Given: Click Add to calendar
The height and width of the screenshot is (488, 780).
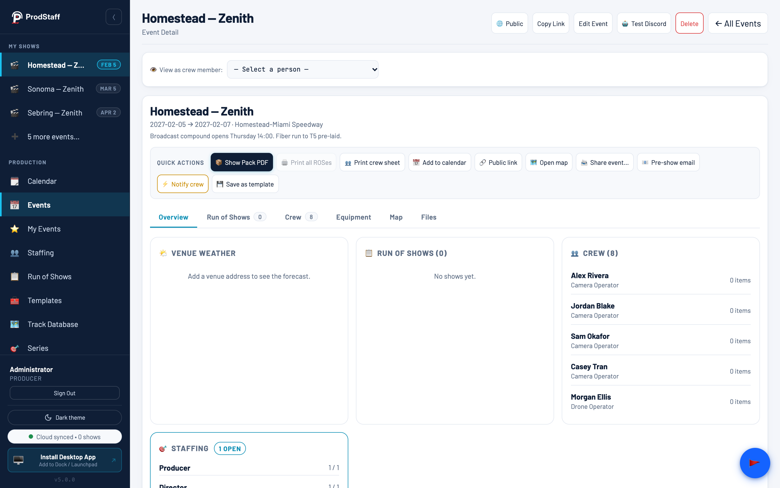Looking at the screenshot, I should point(440,162).
